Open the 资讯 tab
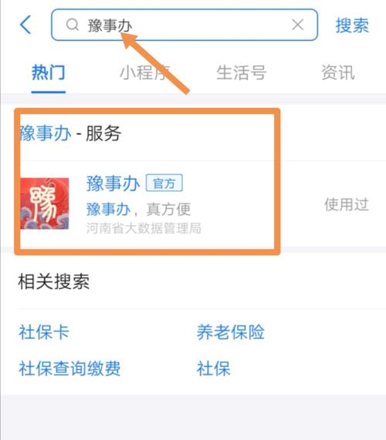386x440 pixels. pyautogui.click(x=338, y=72)
